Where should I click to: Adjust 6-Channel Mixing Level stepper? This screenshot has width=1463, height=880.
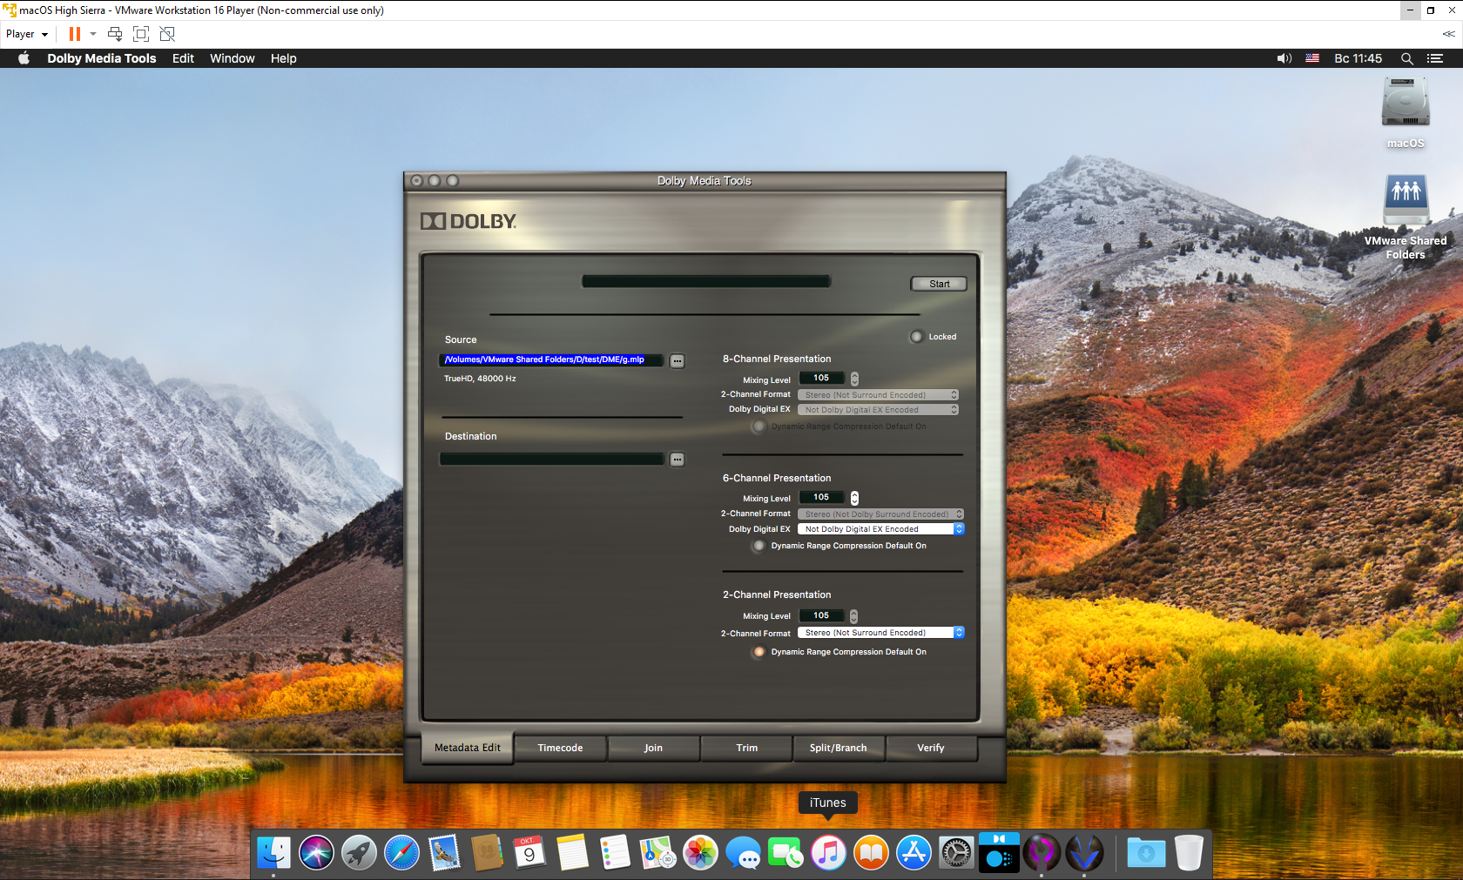point(854,498)
